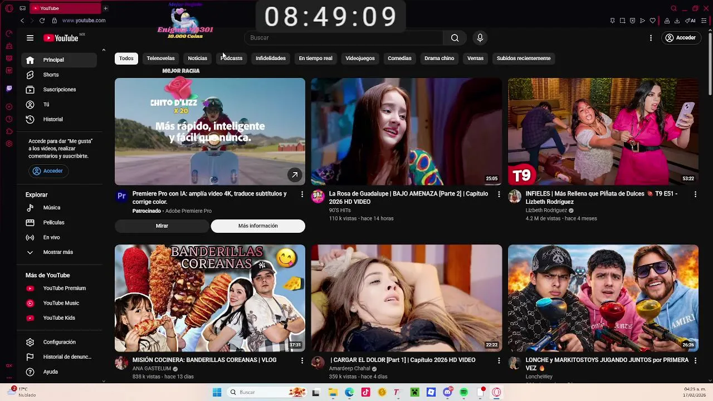Image resolution: width=713 pixels, height=401 pixels.
Task: Select Principal in the sidebar
Action: click(59, 60)
